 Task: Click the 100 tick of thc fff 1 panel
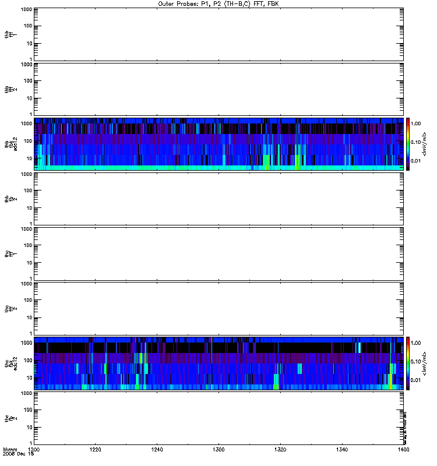coord(28,245)
